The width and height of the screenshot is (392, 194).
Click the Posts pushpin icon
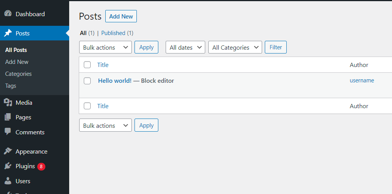coord(8,33)
